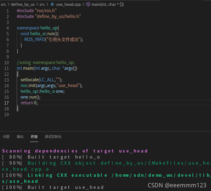Screen dimensions: 211x191
Task: Click '[ 90%] Building CXX object' terminal line
Action: click(106, 163)
